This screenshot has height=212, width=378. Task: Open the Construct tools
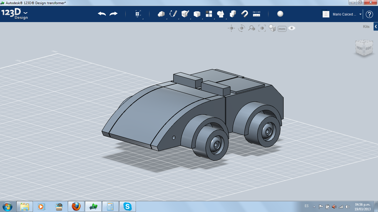click(x=185, y=14)
